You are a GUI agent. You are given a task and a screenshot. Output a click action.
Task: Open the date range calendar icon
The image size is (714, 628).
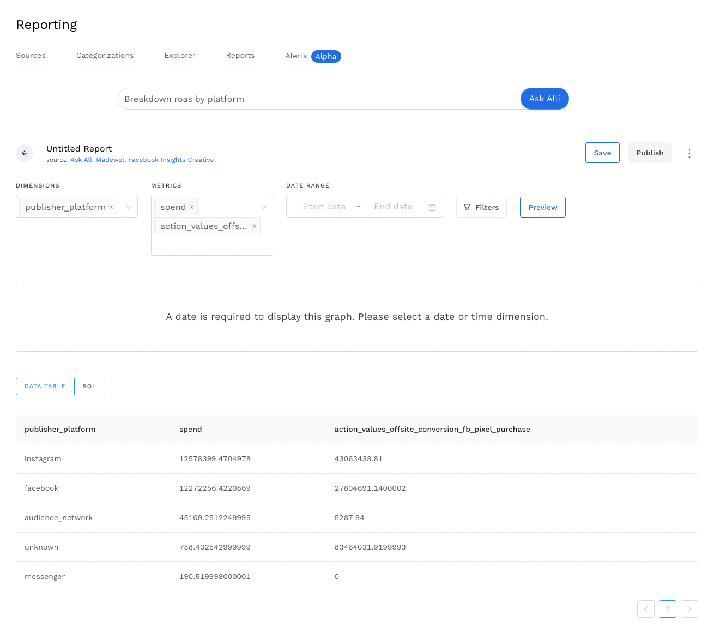tap(432, 207)
